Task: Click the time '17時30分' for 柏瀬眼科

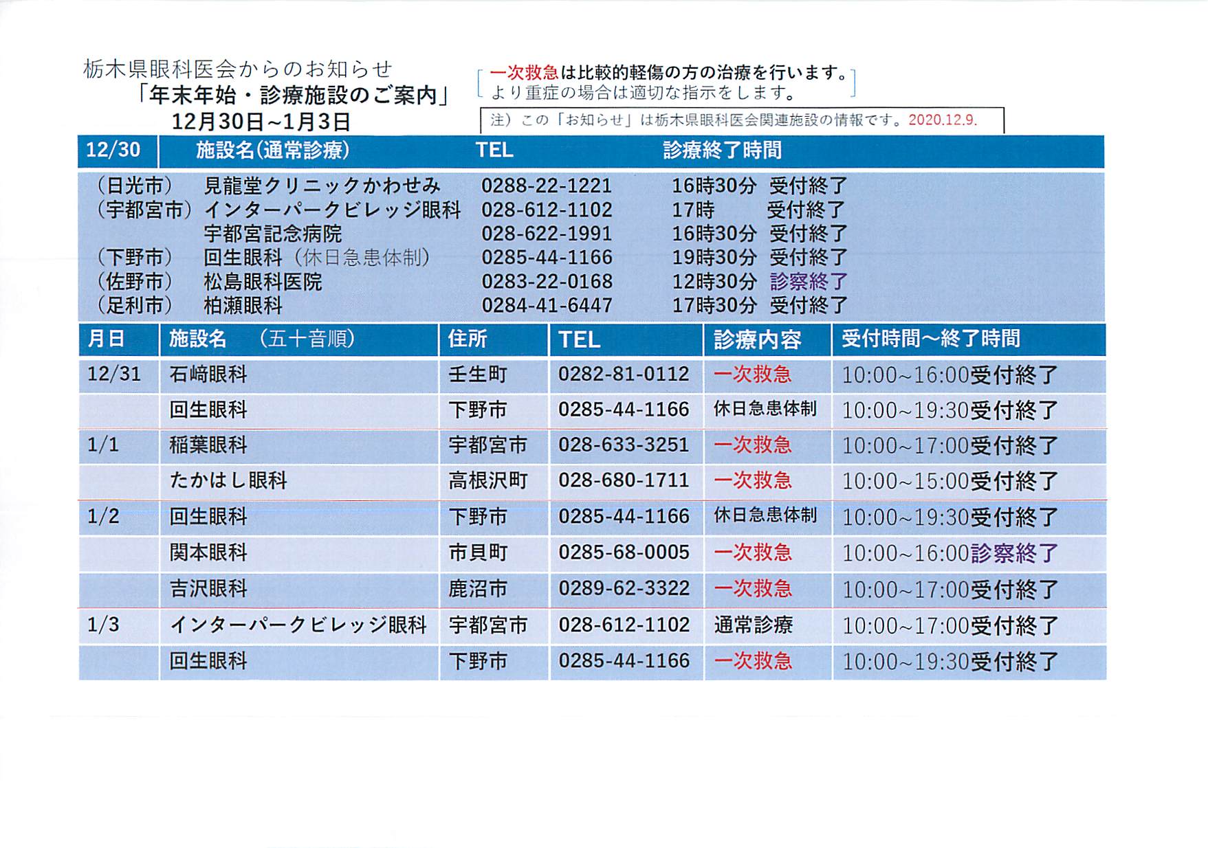Action: tap(714, 305)
